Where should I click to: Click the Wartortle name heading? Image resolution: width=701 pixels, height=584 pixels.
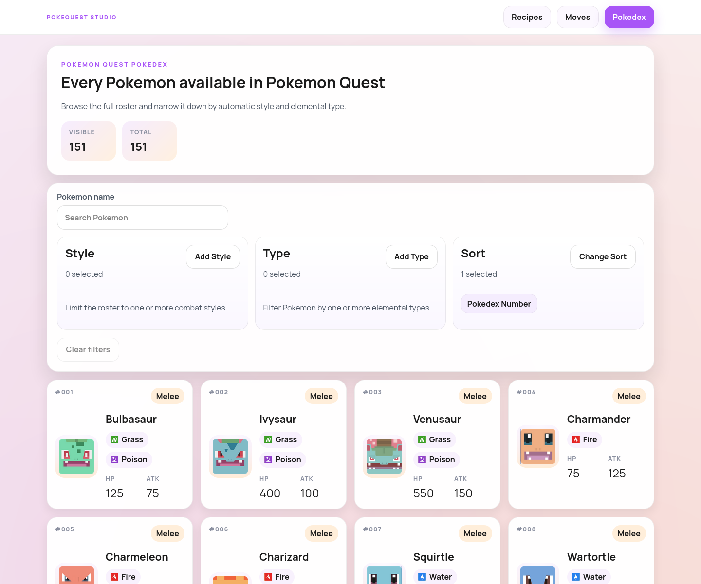(591, 557)
